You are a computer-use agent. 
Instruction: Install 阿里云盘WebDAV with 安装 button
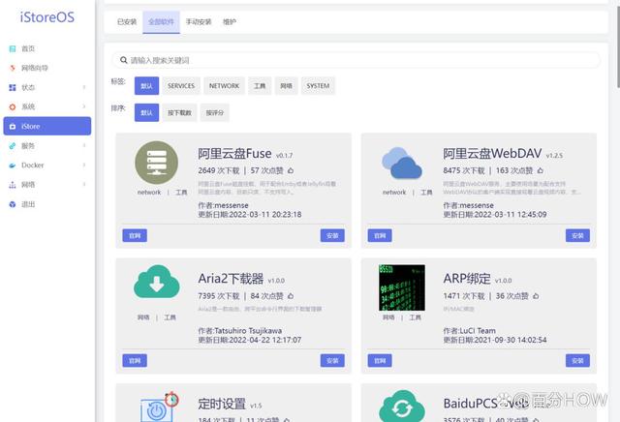point(577,235)
